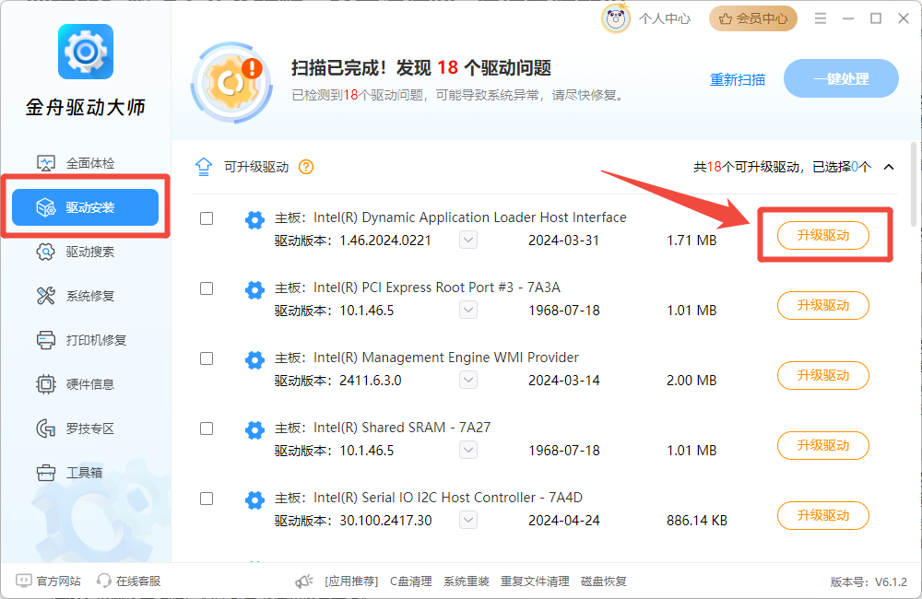
Task: Open the 磁盘恢复 link
Action: (603, 581)
